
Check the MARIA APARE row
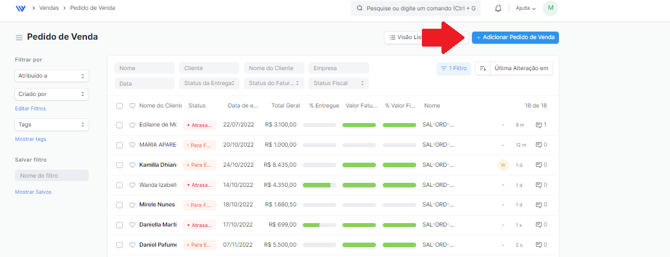120,145
